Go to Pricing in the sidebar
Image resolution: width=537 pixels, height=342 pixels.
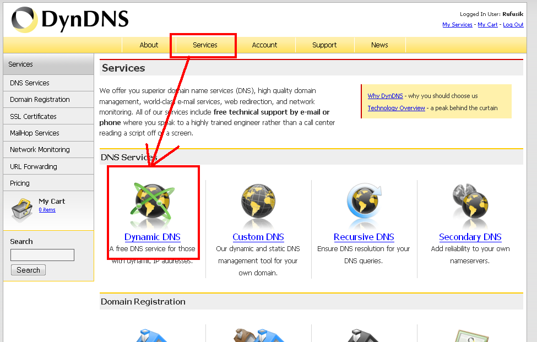coord(48,183)
